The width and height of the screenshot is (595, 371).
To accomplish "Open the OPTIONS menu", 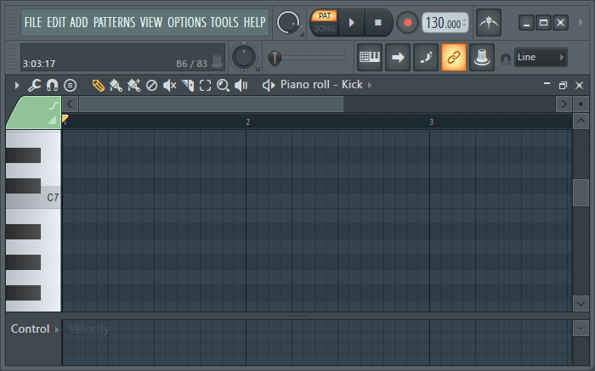I will coord(187,22).
